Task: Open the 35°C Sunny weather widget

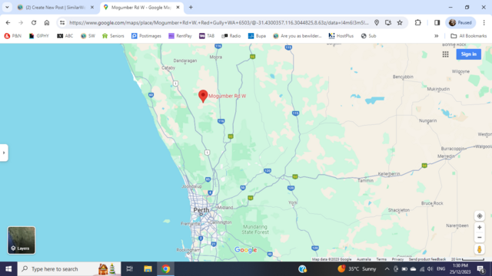Action: 357,269
